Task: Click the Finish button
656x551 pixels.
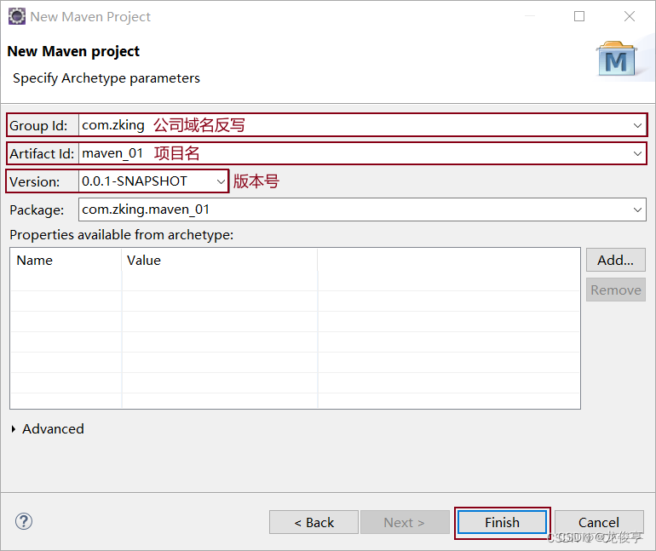Action: click(502, 522)
